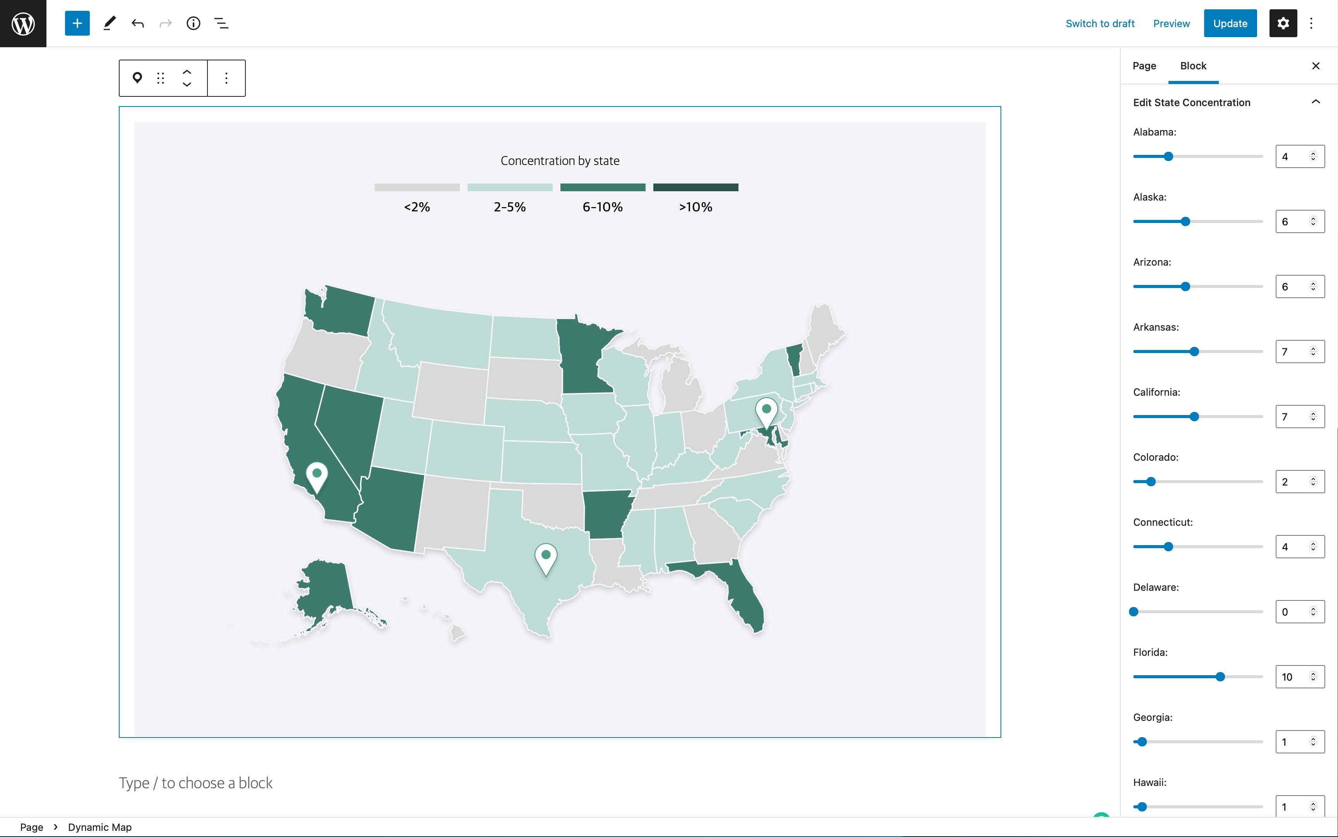Click the Switch to draft link

point(1100,23)
